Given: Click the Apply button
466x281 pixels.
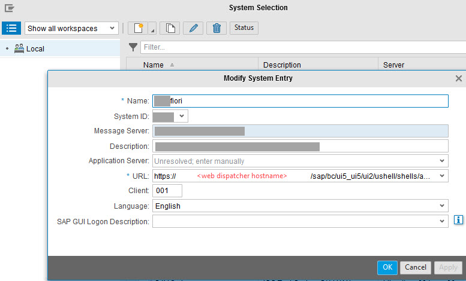Looking at the screenshot, I should pos(448,267).
